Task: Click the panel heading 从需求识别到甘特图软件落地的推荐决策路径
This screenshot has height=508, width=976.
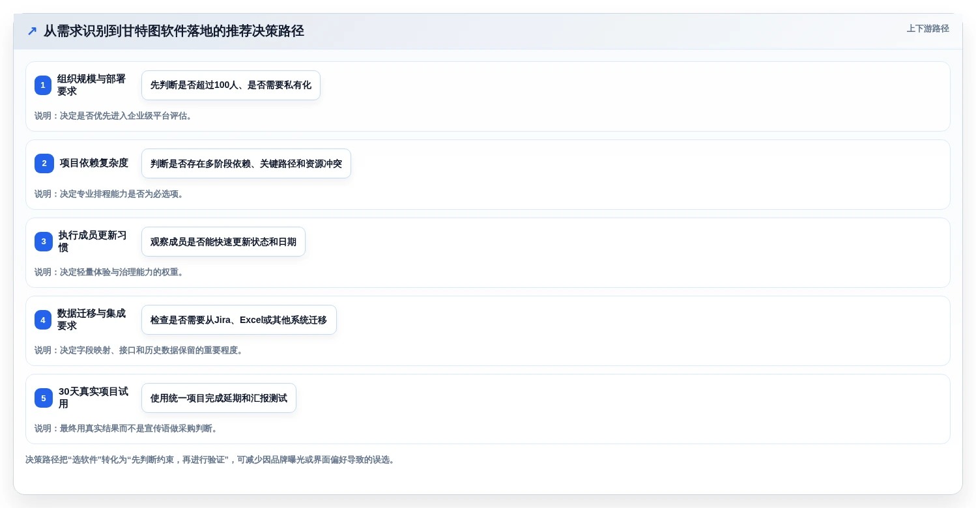Action: (174, 31)
